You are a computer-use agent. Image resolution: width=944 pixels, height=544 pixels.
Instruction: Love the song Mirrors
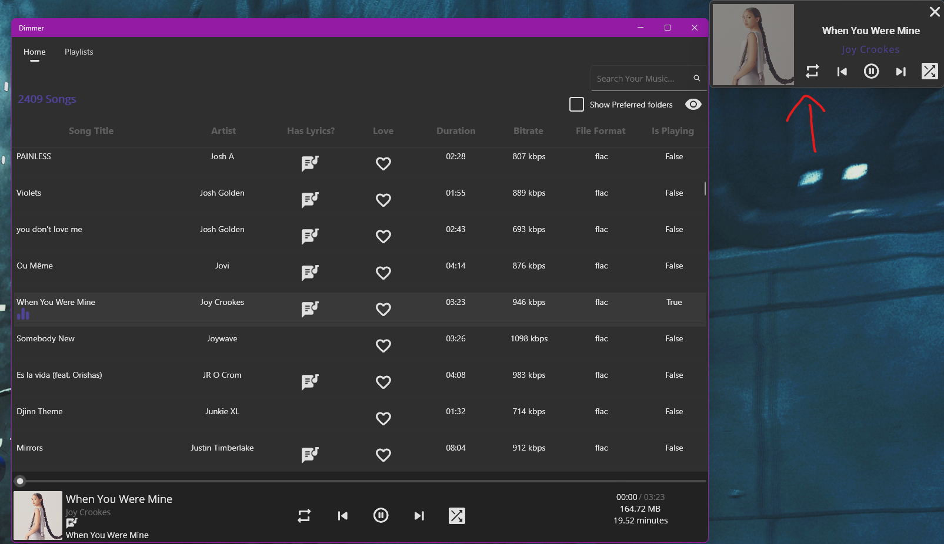[x=383, y=455]
